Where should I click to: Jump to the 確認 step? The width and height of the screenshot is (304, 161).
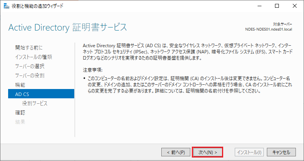pyautogui.click(x=20, y=113)
